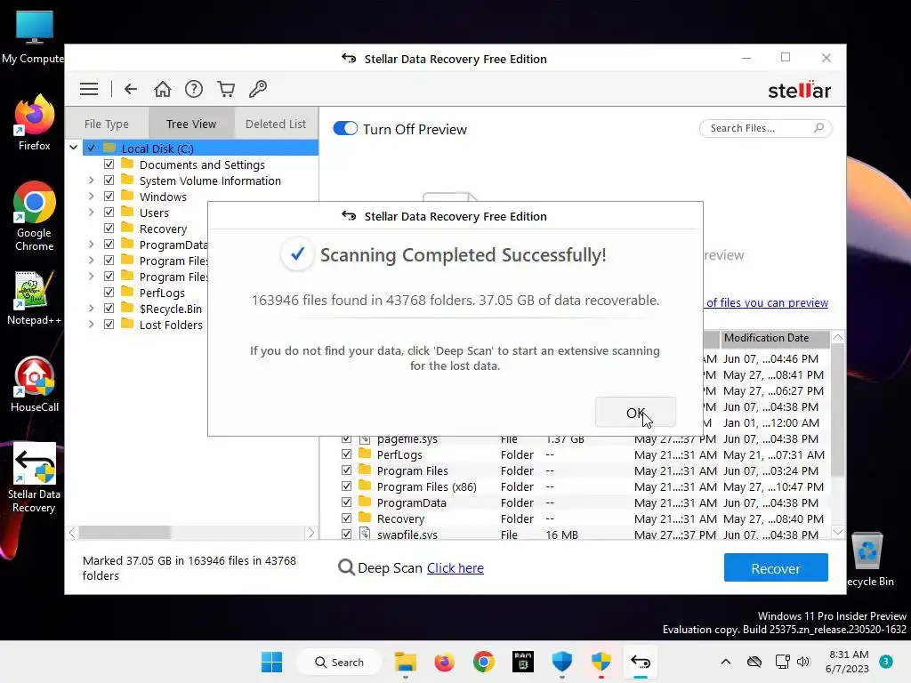Uncheck the PerfLogs row in file list
The height and width of the screenshot is (683, 911).
pyautogui.click(x=346, y=454)
